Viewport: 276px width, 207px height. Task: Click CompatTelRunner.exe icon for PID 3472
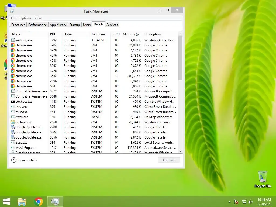12,91
